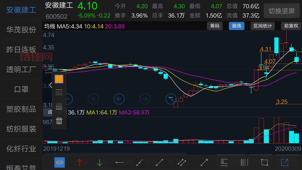Move chart left with the left-arrow circle
The width and height of the screenshot is (302, 170).
[x=119, y=99]
